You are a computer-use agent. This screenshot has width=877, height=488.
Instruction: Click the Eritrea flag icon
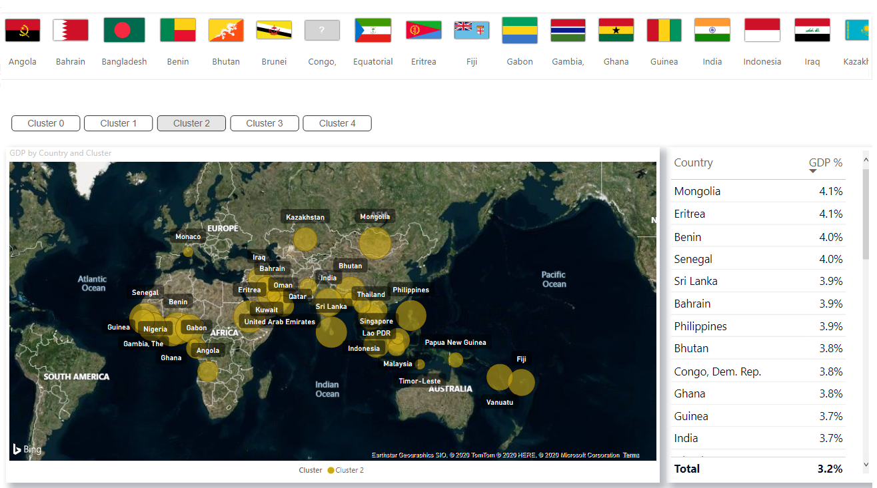pos(423,31)
